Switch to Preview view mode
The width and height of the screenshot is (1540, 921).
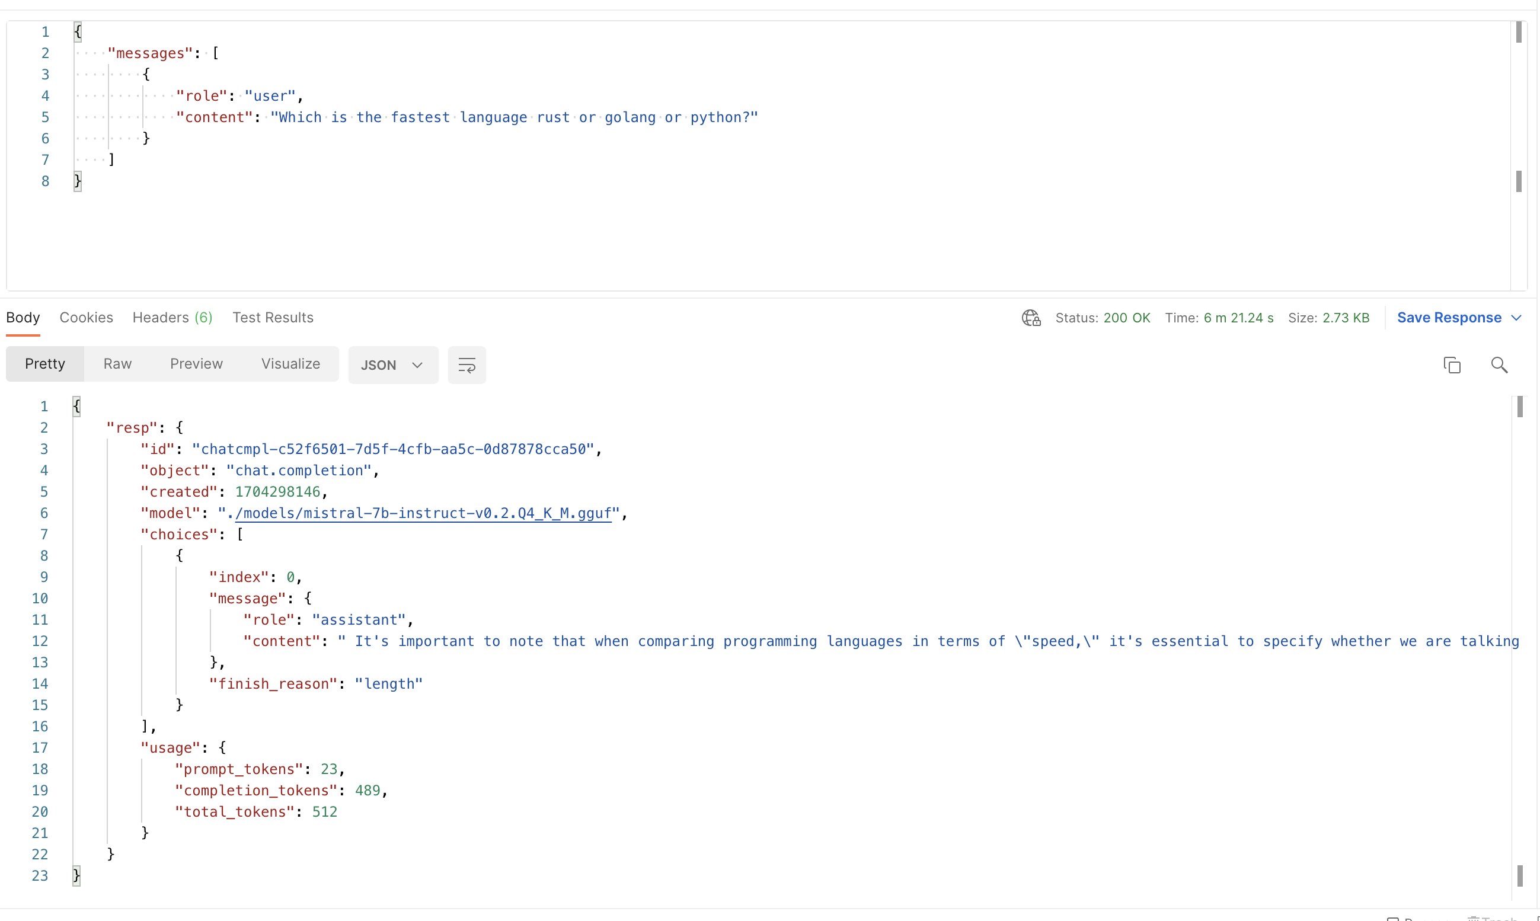tap(196, 364)
